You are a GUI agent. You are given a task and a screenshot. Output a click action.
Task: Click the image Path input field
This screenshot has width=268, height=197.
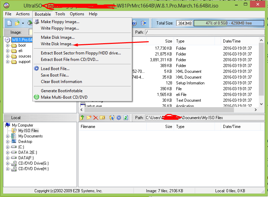205,32
